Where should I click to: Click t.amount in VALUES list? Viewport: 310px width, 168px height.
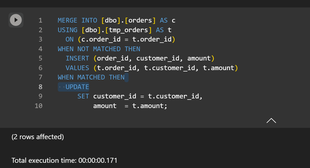point(219,68)
